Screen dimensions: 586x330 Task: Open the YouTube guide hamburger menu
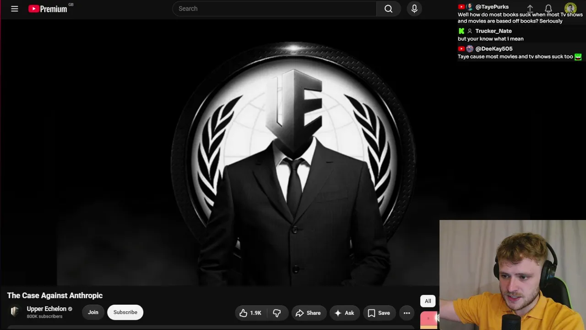[x=15, y=9]
